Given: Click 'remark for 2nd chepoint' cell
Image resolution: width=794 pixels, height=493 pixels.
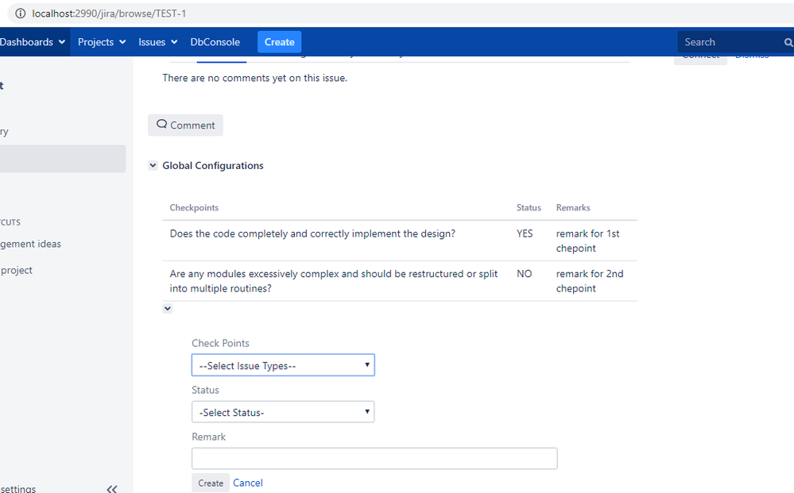Looking at the screenshot, I should (590, 281).
